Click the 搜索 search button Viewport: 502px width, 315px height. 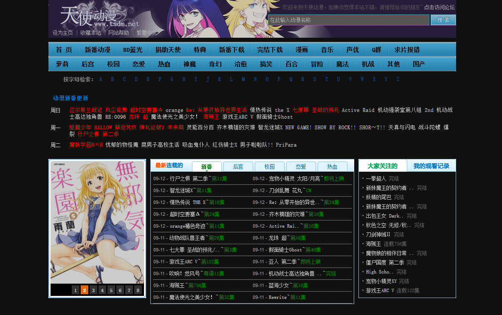pos(443,20)
